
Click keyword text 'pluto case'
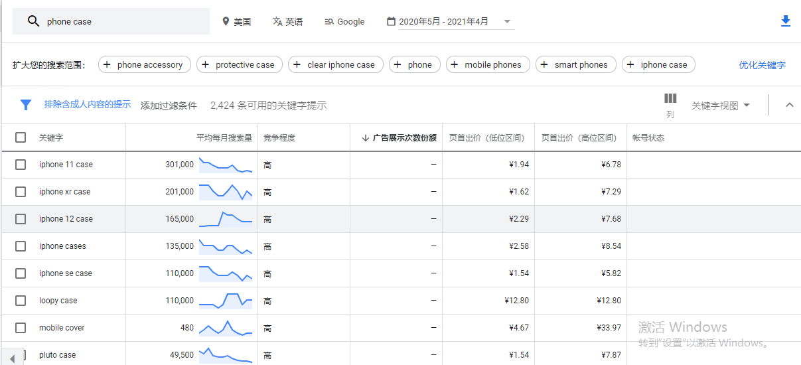58,355
